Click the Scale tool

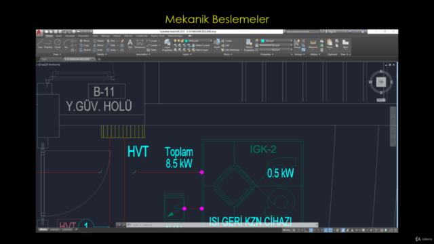(98, 49)
